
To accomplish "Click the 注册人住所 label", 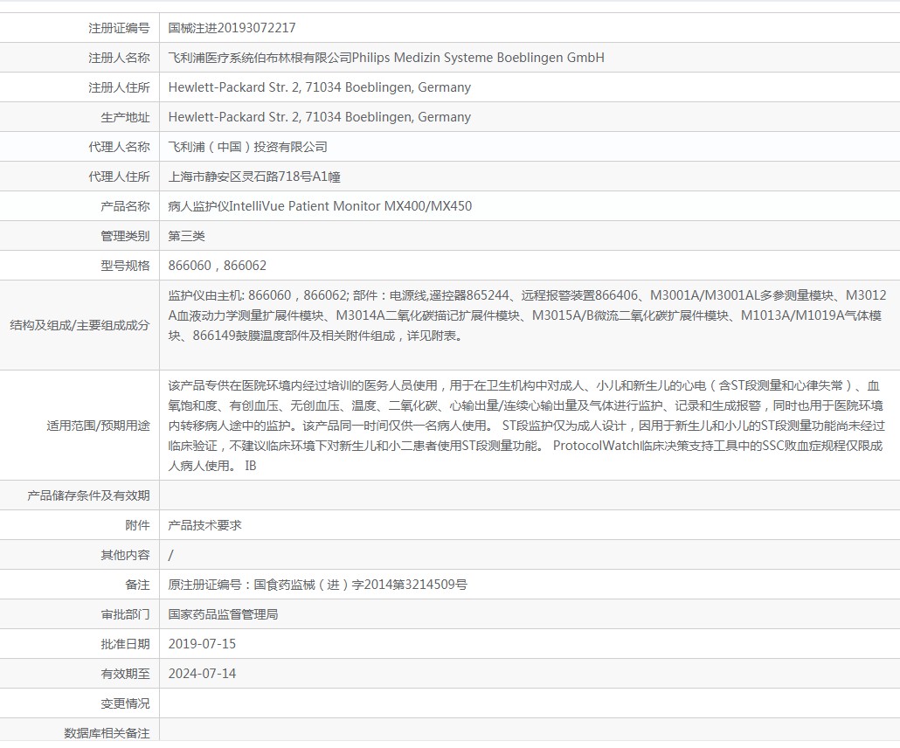I will (119, 87).
